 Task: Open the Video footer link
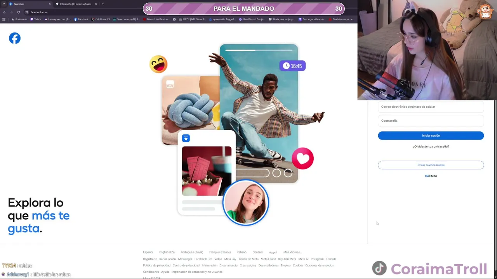218,259
